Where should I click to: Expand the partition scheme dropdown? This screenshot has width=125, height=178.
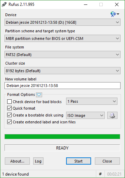pos(62,38)
